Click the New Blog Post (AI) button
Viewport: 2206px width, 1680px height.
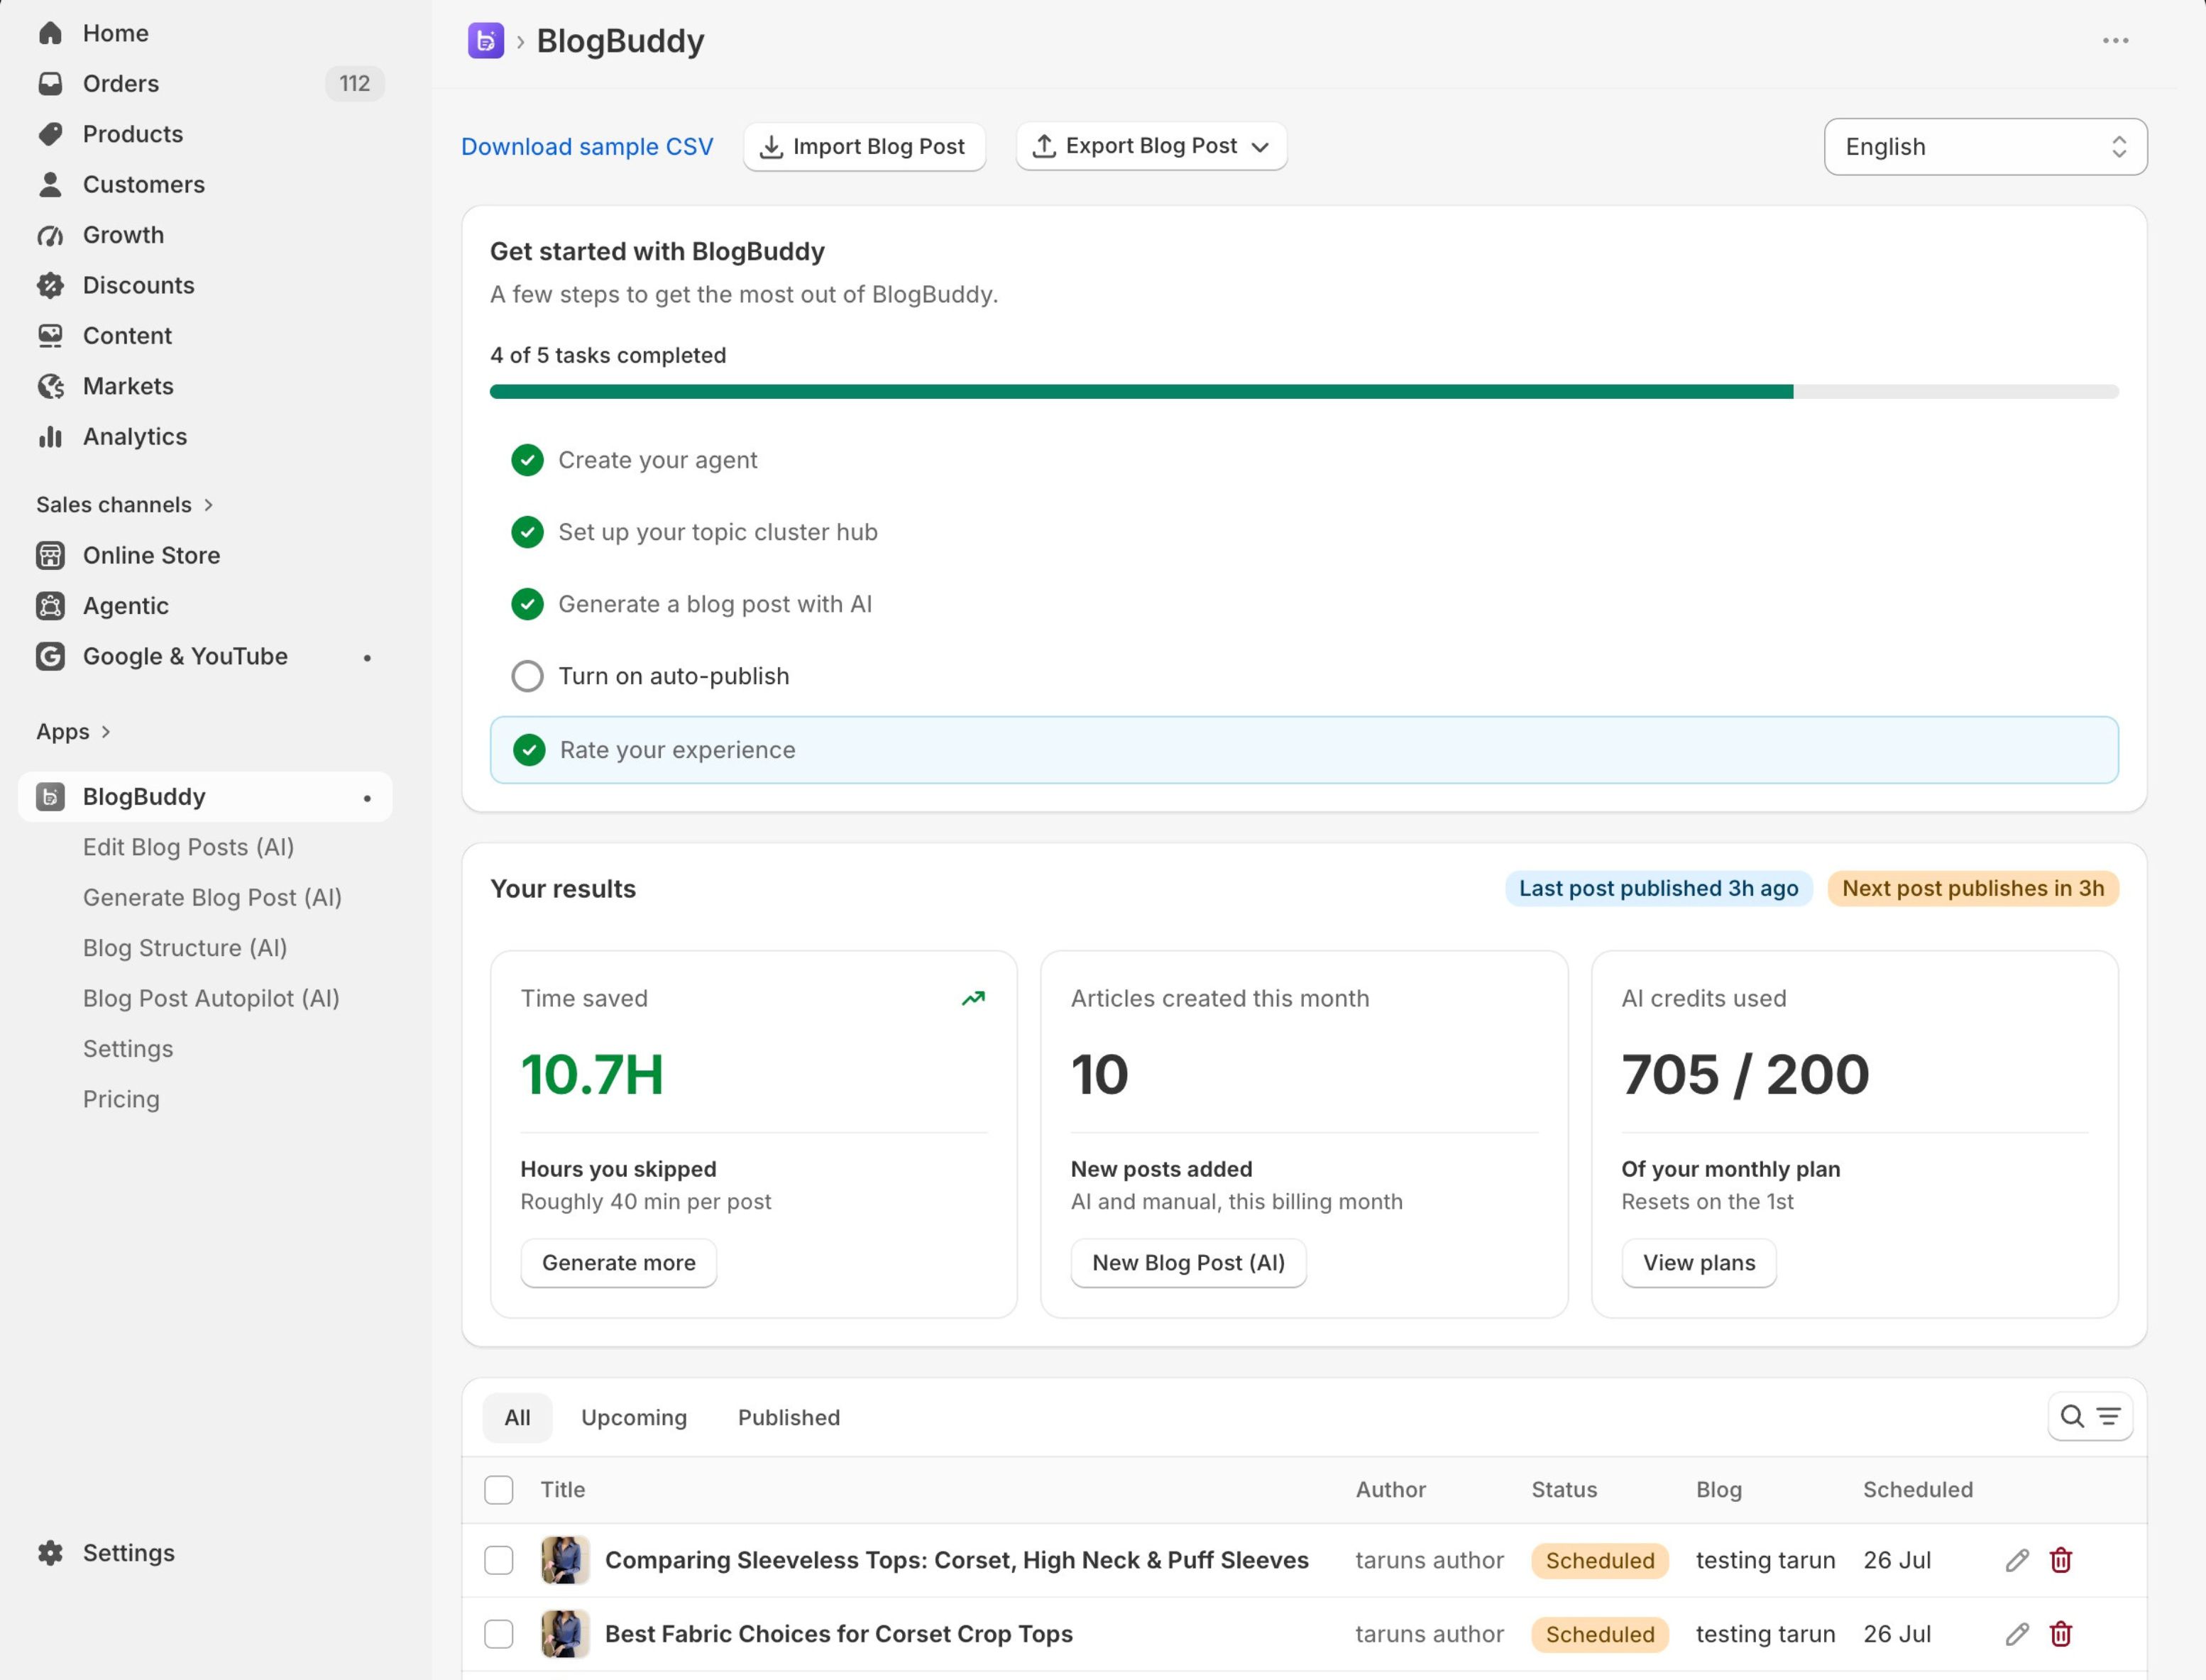click(1188, 1263)
